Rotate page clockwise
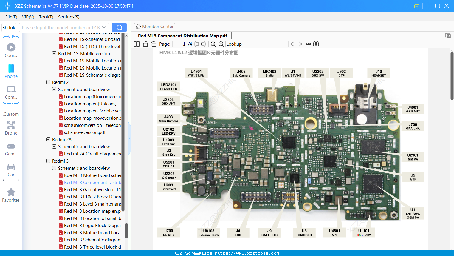454x256 pixels. (x=154, y=44)
